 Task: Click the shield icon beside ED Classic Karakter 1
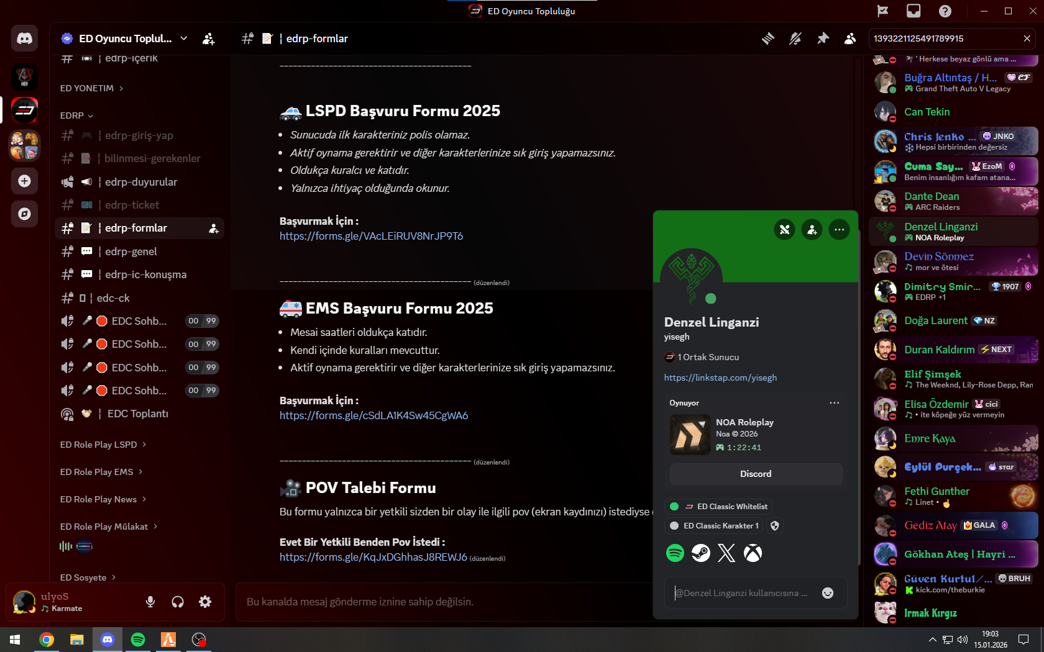pos(774,526)
